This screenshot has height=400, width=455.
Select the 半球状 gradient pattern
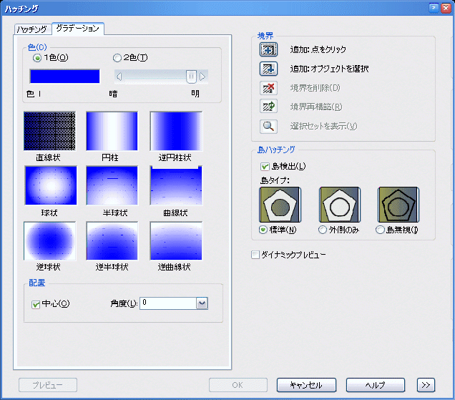112,185
